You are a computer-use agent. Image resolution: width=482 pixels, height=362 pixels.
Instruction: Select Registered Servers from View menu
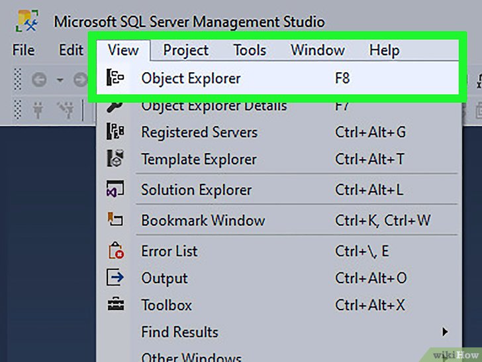click(x=279, y=133)
